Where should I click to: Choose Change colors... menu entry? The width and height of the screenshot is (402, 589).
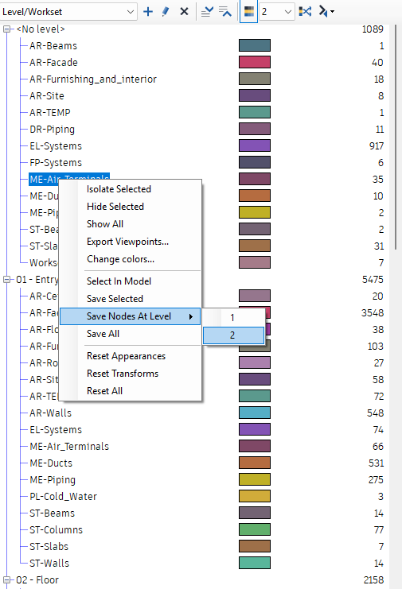[120, 259]
